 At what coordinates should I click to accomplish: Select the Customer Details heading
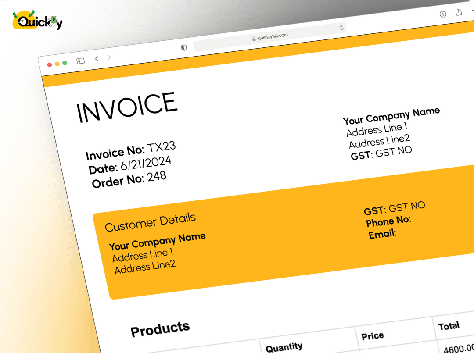[x=150, y=222]
